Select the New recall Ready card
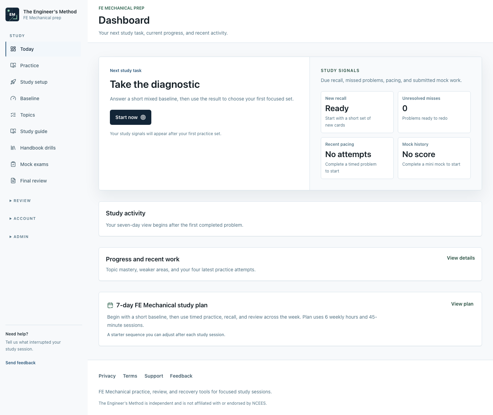493x415 pixels. click(x=357, y=112)
